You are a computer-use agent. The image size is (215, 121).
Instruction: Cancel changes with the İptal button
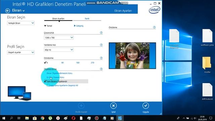114,106
